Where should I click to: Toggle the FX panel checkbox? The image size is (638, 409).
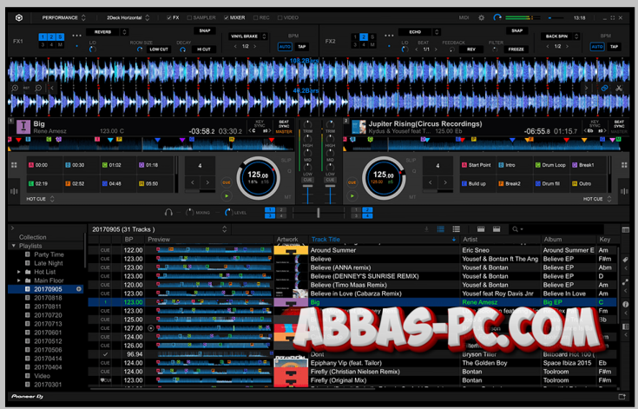[x=169, y=18]
